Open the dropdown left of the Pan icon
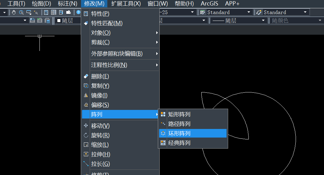This screenshot has height=175, width=324. point(4,12)
